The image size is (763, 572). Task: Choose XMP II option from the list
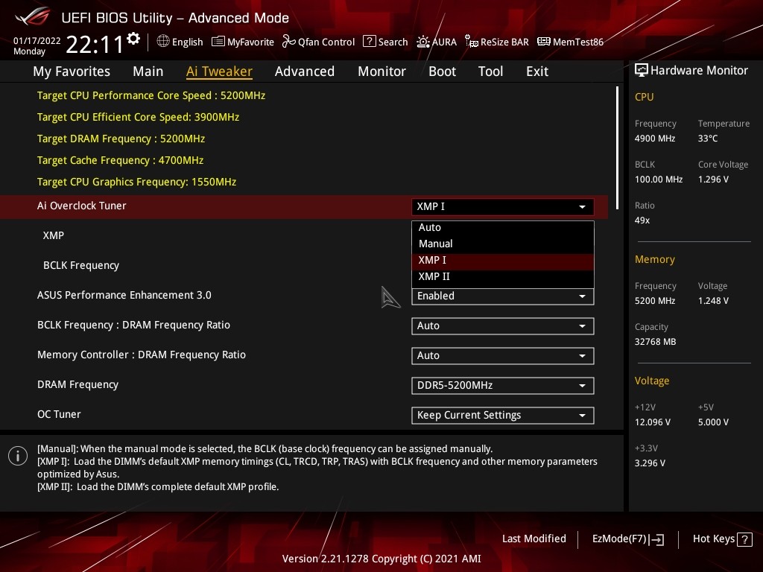pos(434,276)
